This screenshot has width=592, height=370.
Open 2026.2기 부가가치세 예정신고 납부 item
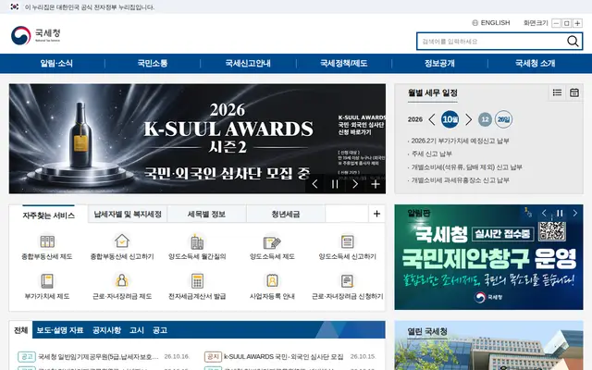(460, 141)
